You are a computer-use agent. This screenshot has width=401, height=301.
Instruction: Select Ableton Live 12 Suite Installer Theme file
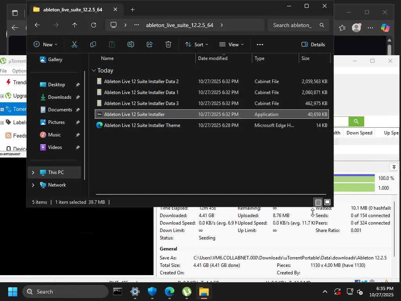211,125
